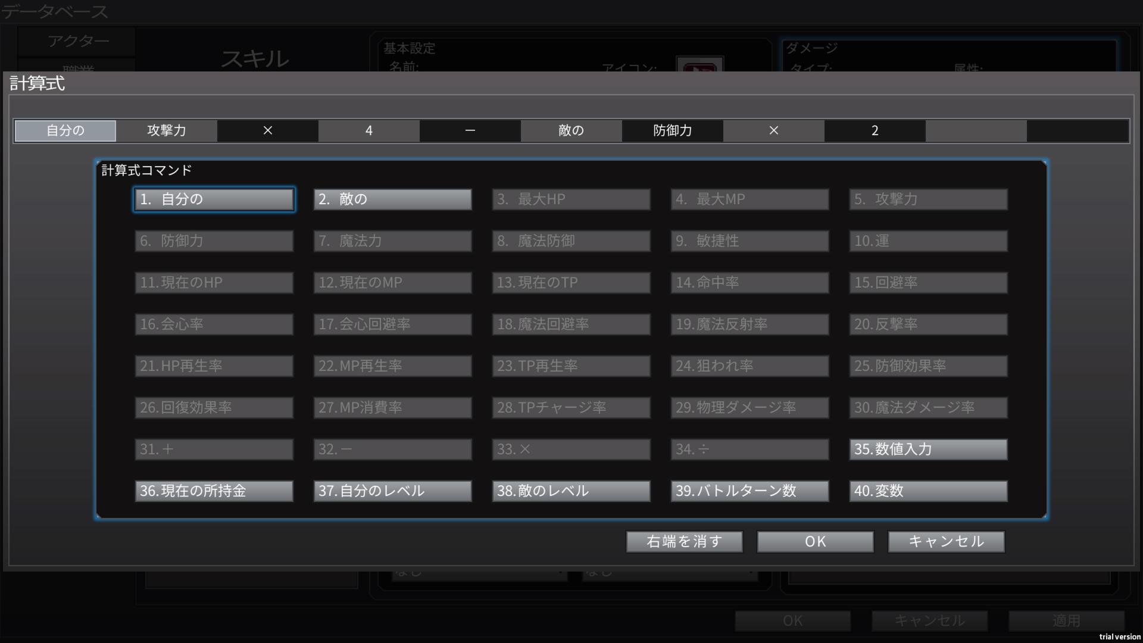Confirm formula with the OK button
Screen dimensions: 1143x643
click(815, 542)
